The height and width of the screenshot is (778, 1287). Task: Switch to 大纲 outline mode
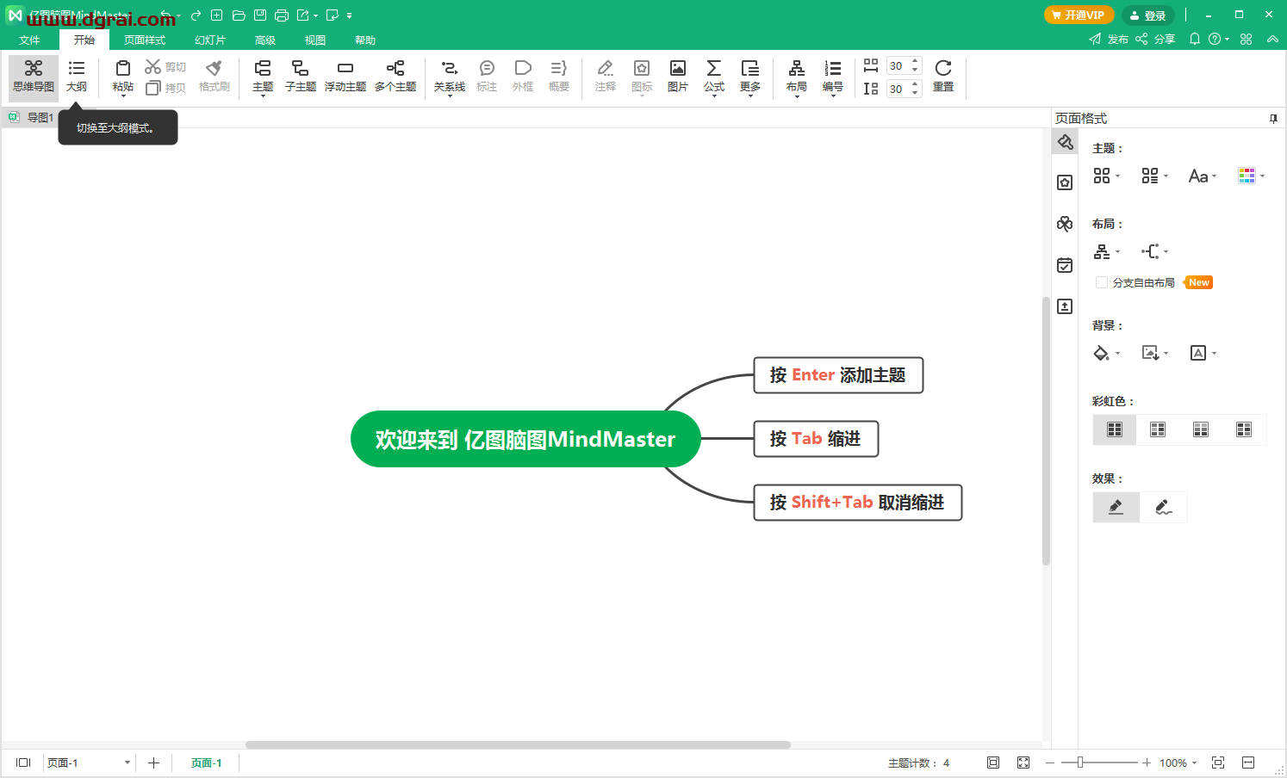(x=77, y=76)
